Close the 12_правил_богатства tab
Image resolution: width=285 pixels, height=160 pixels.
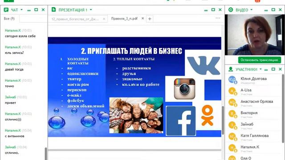point(104,19)
